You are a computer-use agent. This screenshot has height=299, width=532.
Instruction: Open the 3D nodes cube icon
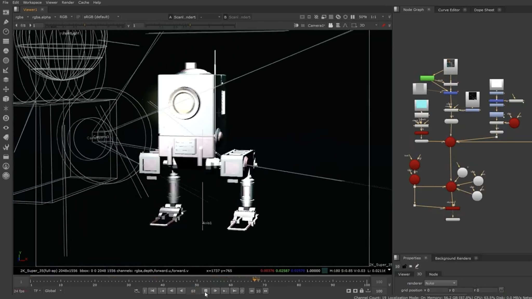click(x=6, y=99)
